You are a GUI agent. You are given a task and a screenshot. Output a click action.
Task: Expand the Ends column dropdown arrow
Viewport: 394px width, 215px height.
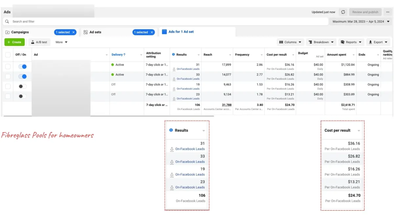tap(378, 55)
